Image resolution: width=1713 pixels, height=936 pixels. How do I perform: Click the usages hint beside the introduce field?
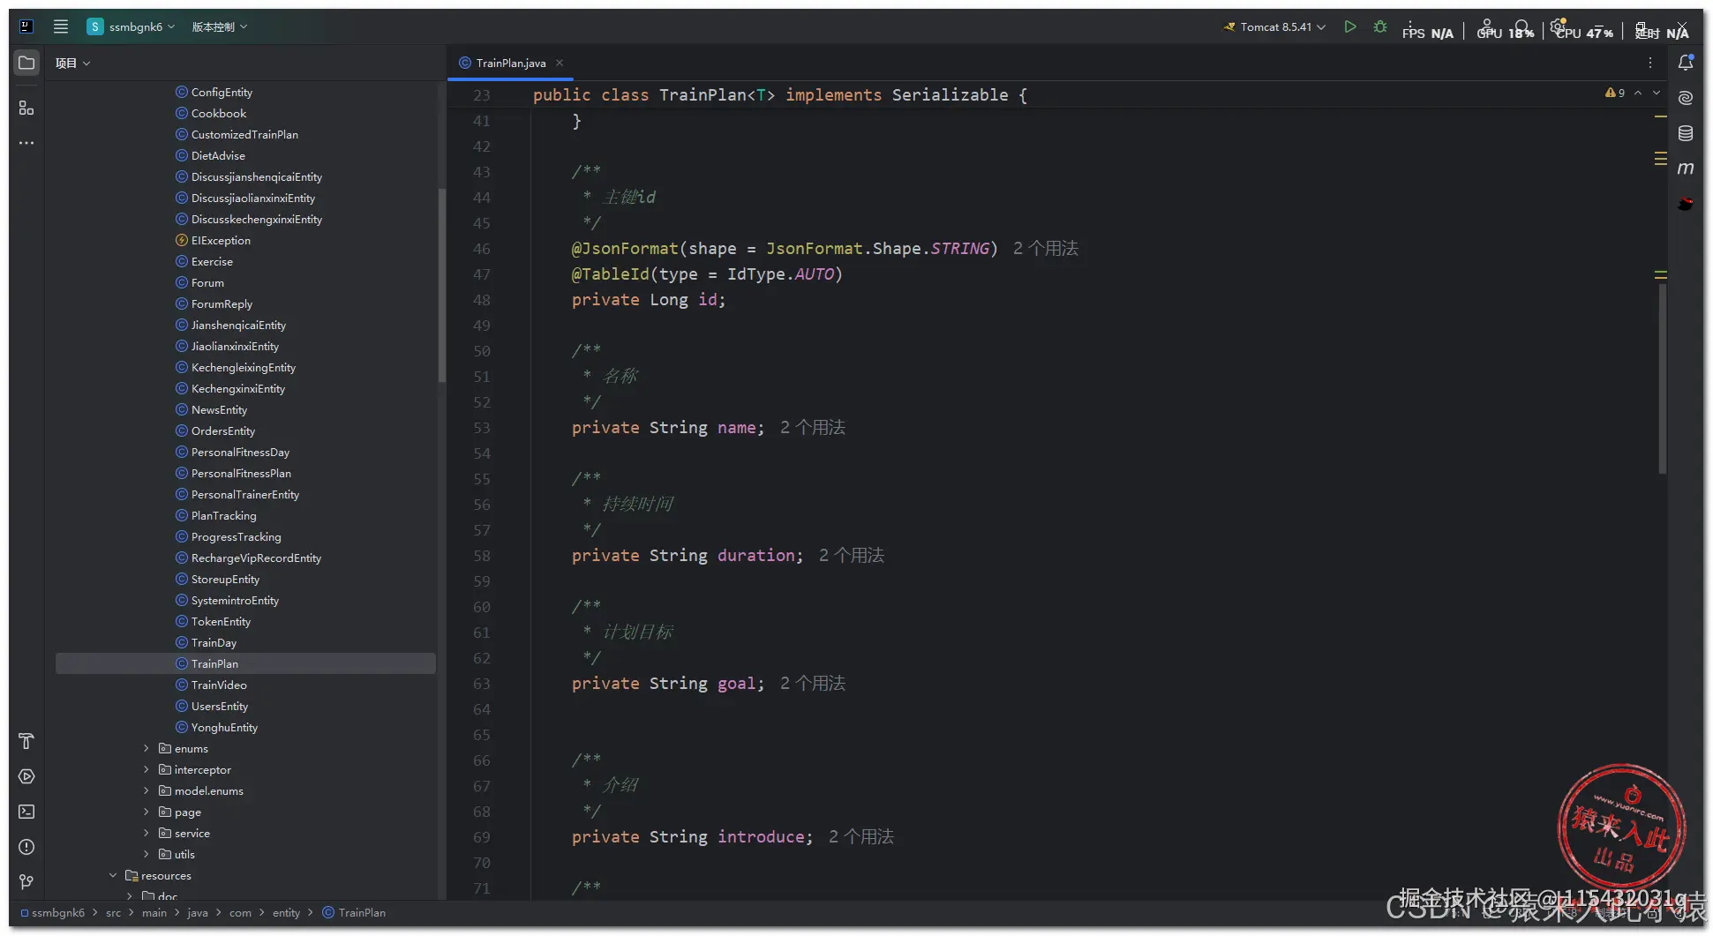(861, 836)
